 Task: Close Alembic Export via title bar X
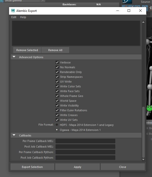[x=140, y=11]
